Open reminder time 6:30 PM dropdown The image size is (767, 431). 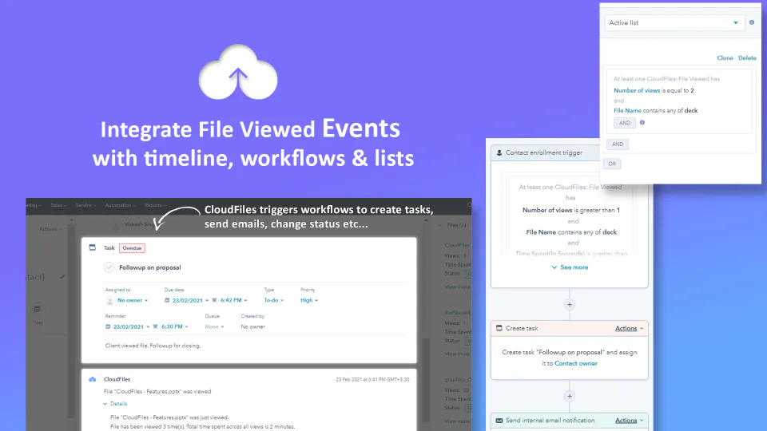[x=175, y=326]
